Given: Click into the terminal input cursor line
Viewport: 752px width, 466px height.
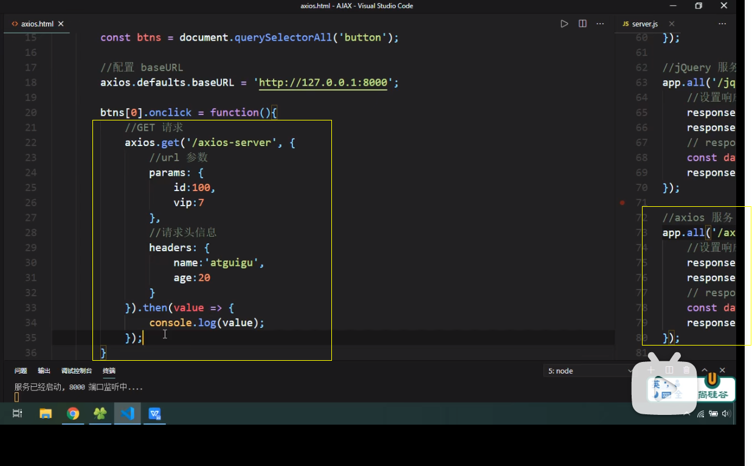Looking at the screenshot, I should (17, 397).
